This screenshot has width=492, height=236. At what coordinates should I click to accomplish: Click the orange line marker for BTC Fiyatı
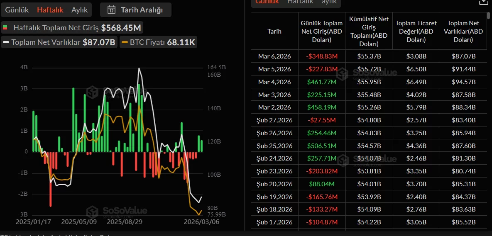pyautogui.click(x=125, y=42)
